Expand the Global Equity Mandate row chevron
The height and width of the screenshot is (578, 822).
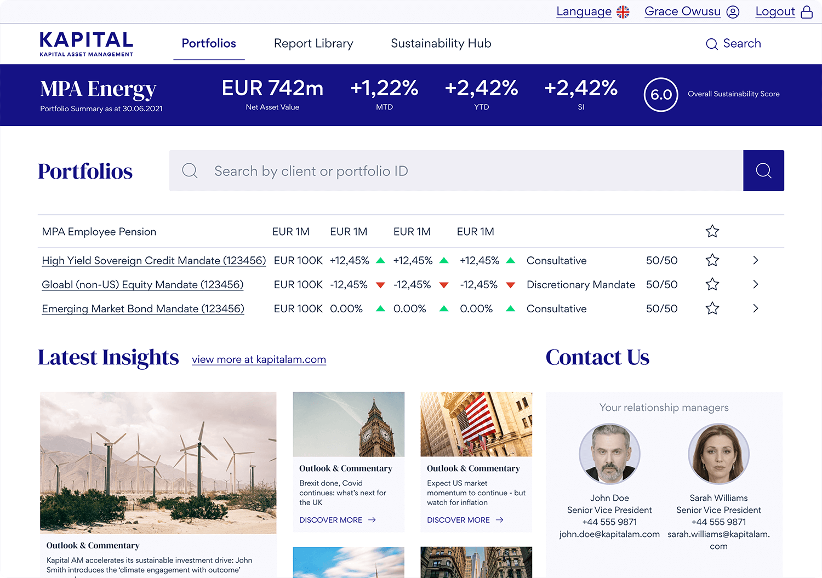(x=755, y=284)
